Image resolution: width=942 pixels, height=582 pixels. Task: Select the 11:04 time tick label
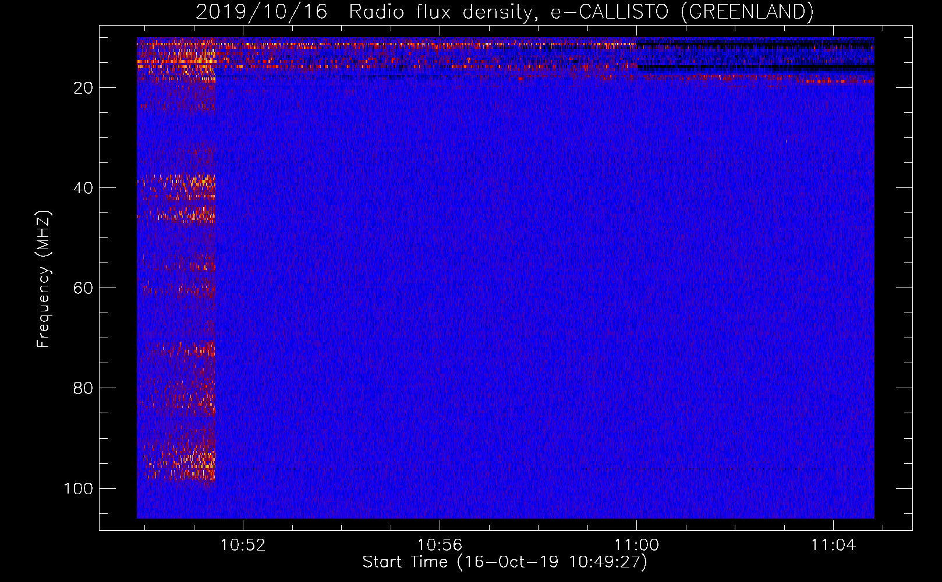pyautogui.click(x=833, y=545)
